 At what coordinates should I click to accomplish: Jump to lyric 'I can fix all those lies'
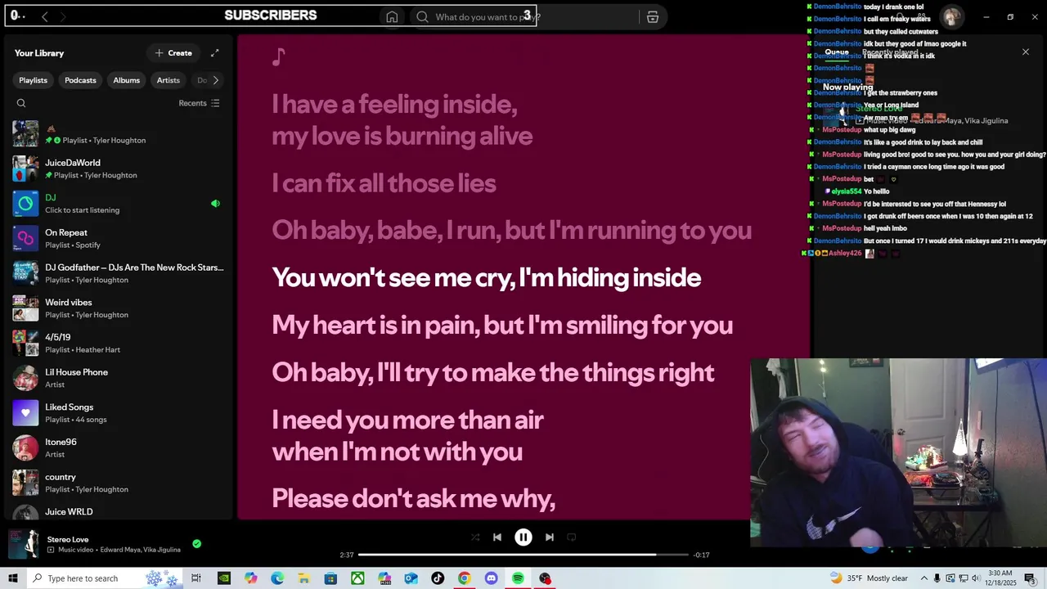[x=384, y=183]
